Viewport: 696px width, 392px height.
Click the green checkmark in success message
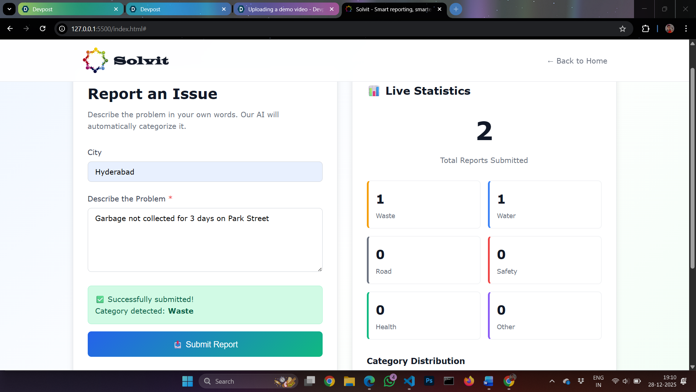coord(100,299)
